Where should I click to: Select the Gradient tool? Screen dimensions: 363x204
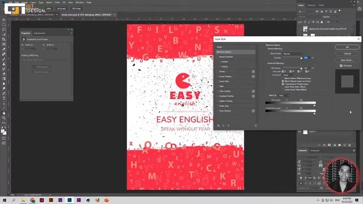pos(4,79)
